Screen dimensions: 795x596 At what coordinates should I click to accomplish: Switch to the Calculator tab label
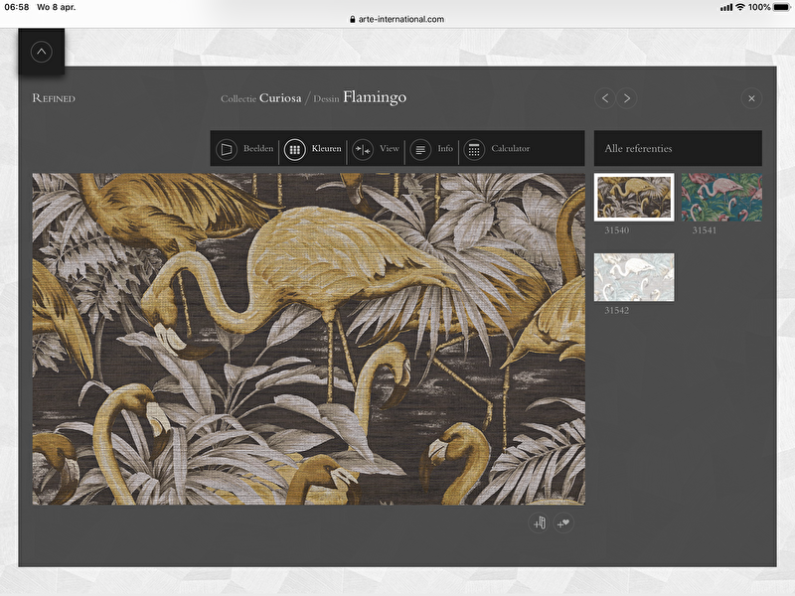tap(510, 148)
